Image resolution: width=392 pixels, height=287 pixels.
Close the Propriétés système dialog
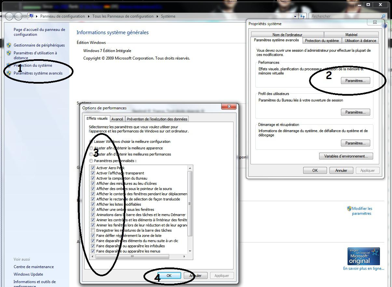point(375,22)
